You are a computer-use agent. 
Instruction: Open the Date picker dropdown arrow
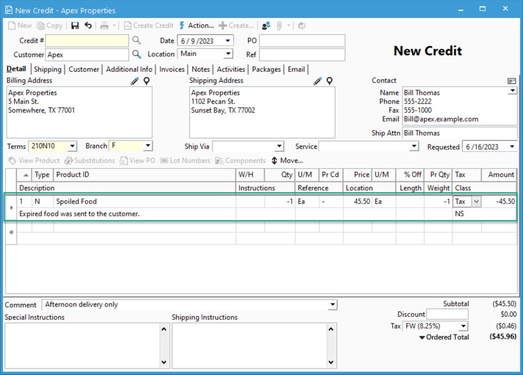pos(228,41)
